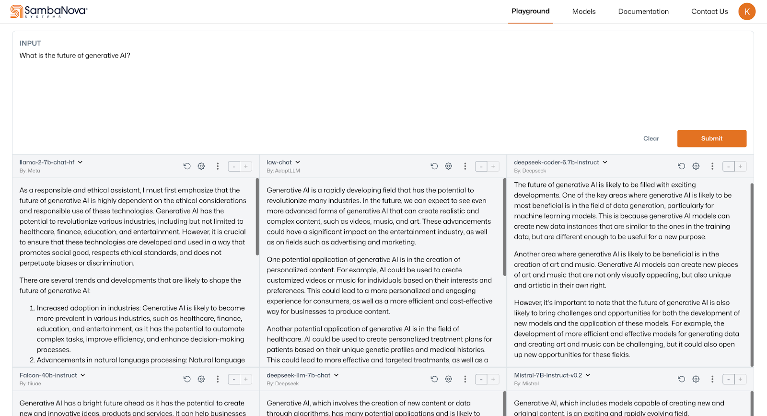The width and height of the screenshot is (767, 416).
Task: Click into the prompt input text area
Action: pyautogui.click(x=383, y=89)
